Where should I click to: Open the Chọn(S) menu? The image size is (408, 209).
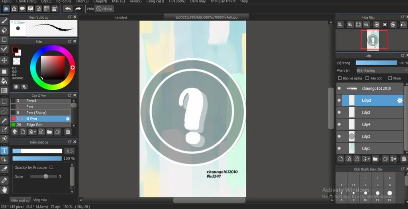(x=82, y=1)
